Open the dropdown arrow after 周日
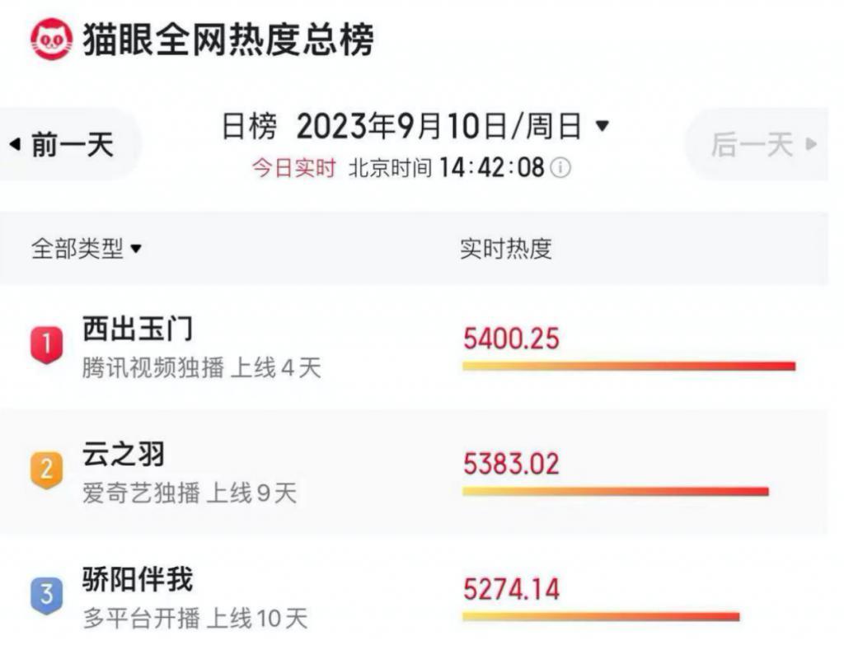The height and width of the screenshot is (645, 844). pos(603,125)
